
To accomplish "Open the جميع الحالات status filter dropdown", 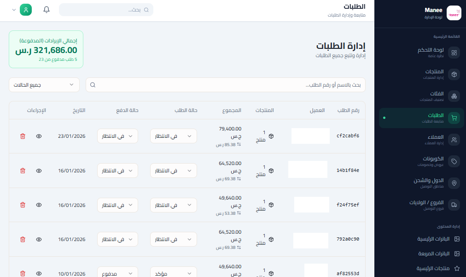I will pos(44,85).
